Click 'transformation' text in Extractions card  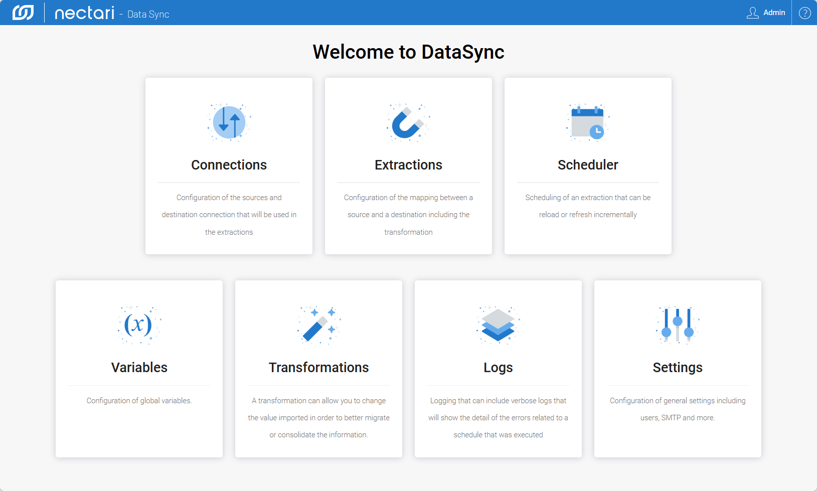click(408, 232)
